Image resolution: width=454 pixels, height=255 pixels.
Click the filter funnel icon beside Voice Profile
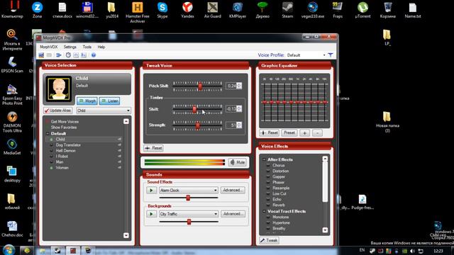[331, 55]
